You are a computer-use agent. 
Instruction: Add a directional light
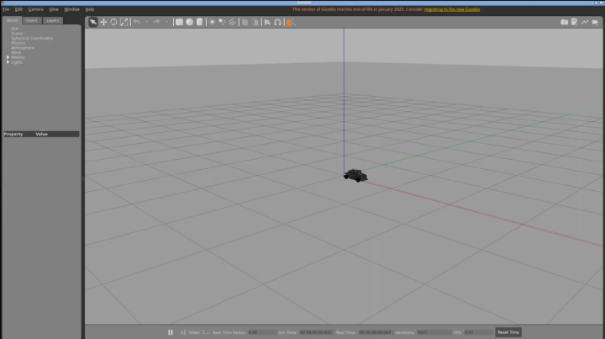click(x=232, y=22)
